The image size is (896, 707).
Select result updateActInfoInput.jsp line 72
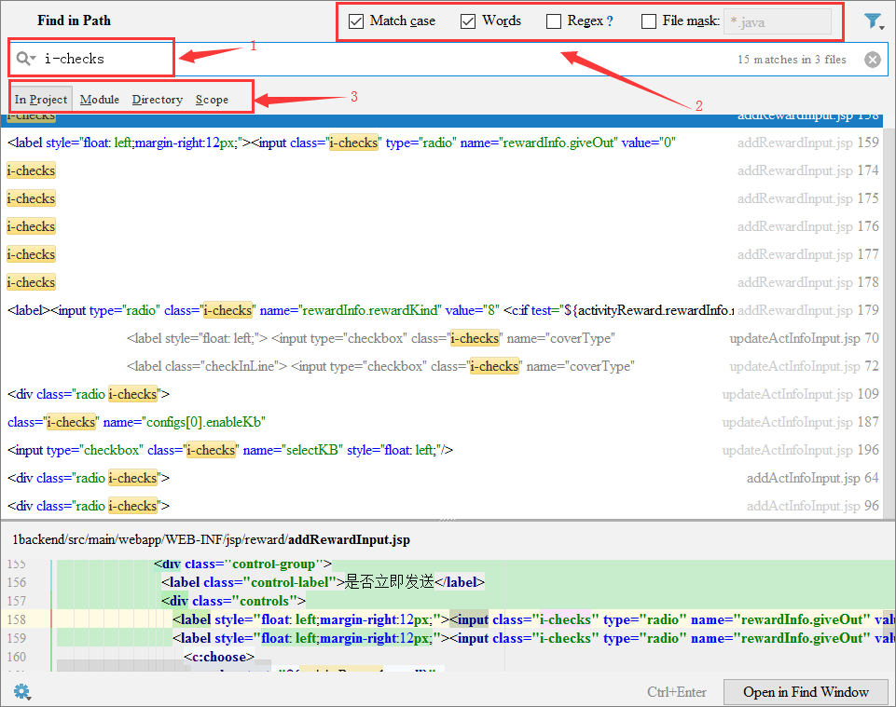click(442, 366)
